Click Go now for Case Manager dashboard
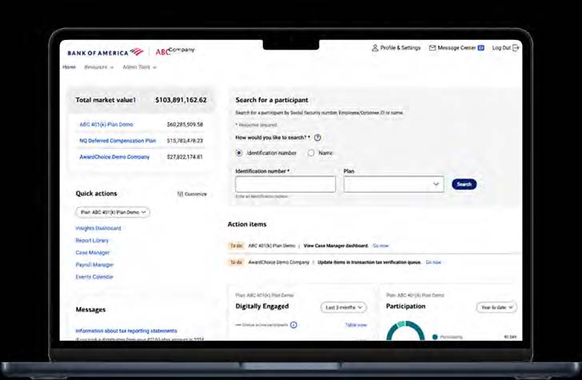The width and height of the screenshot is (582, 380). (x=381, y=246)
